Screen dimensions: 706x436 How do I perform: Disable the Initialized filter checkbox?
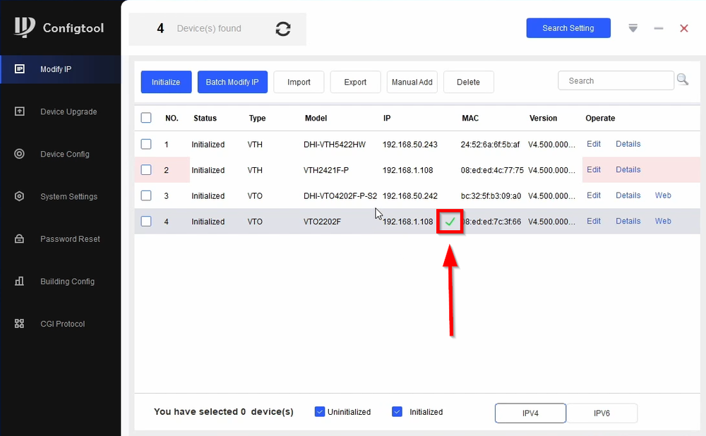coord(397,411)
